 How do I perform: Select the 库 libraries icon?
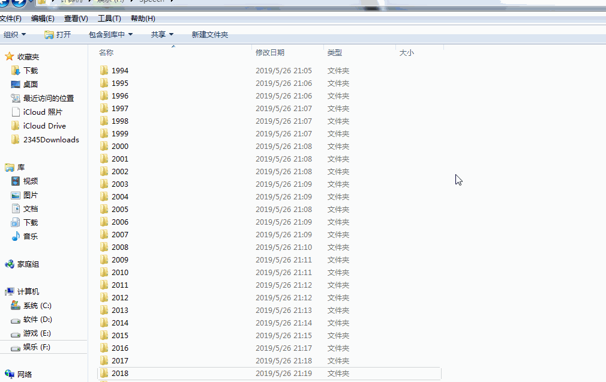(x=9, y=167)
